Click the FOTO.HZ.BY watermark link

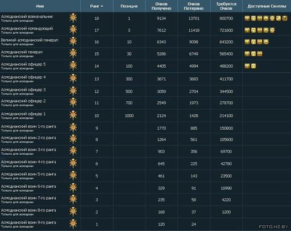point(273,226)
